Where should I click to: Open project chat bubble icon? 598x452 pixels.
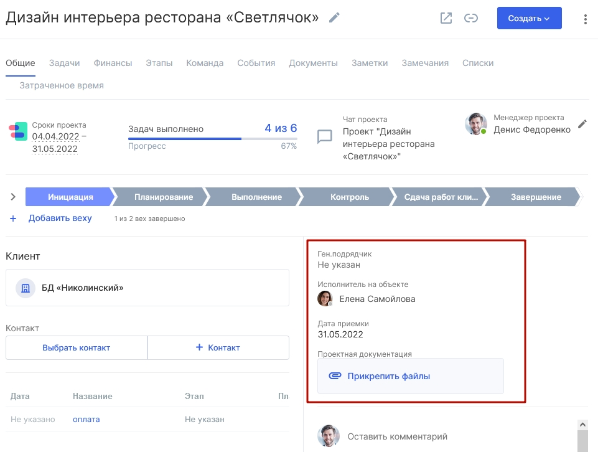pyautogui.click(x=325, y=136)
